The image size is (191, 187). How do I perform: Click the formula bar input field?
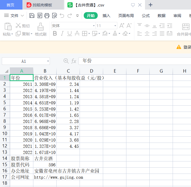(135, 61)
